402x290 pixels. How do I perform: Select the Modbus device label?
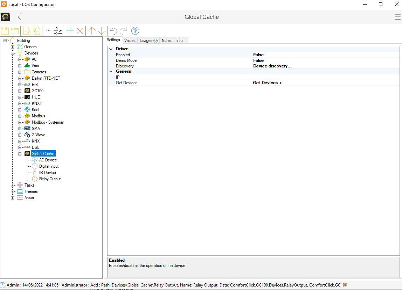point(38,116)
